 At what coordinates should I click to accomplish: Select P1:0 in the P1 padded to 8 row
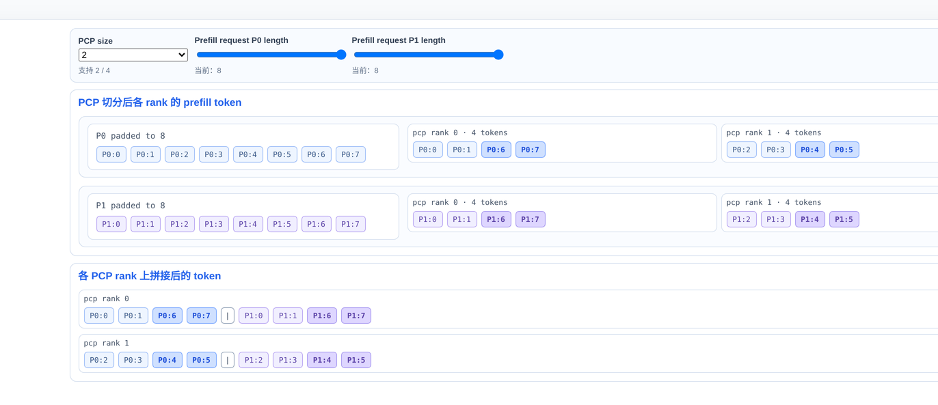[111, 224]
